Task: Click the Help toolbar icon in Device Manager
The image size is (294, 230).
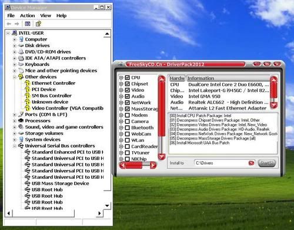Action: 38,24
